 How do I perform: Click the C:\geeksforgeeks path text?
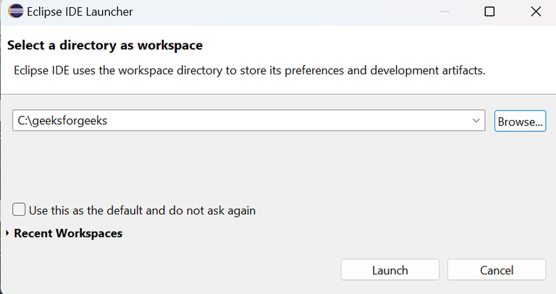(x=62, y=121)
